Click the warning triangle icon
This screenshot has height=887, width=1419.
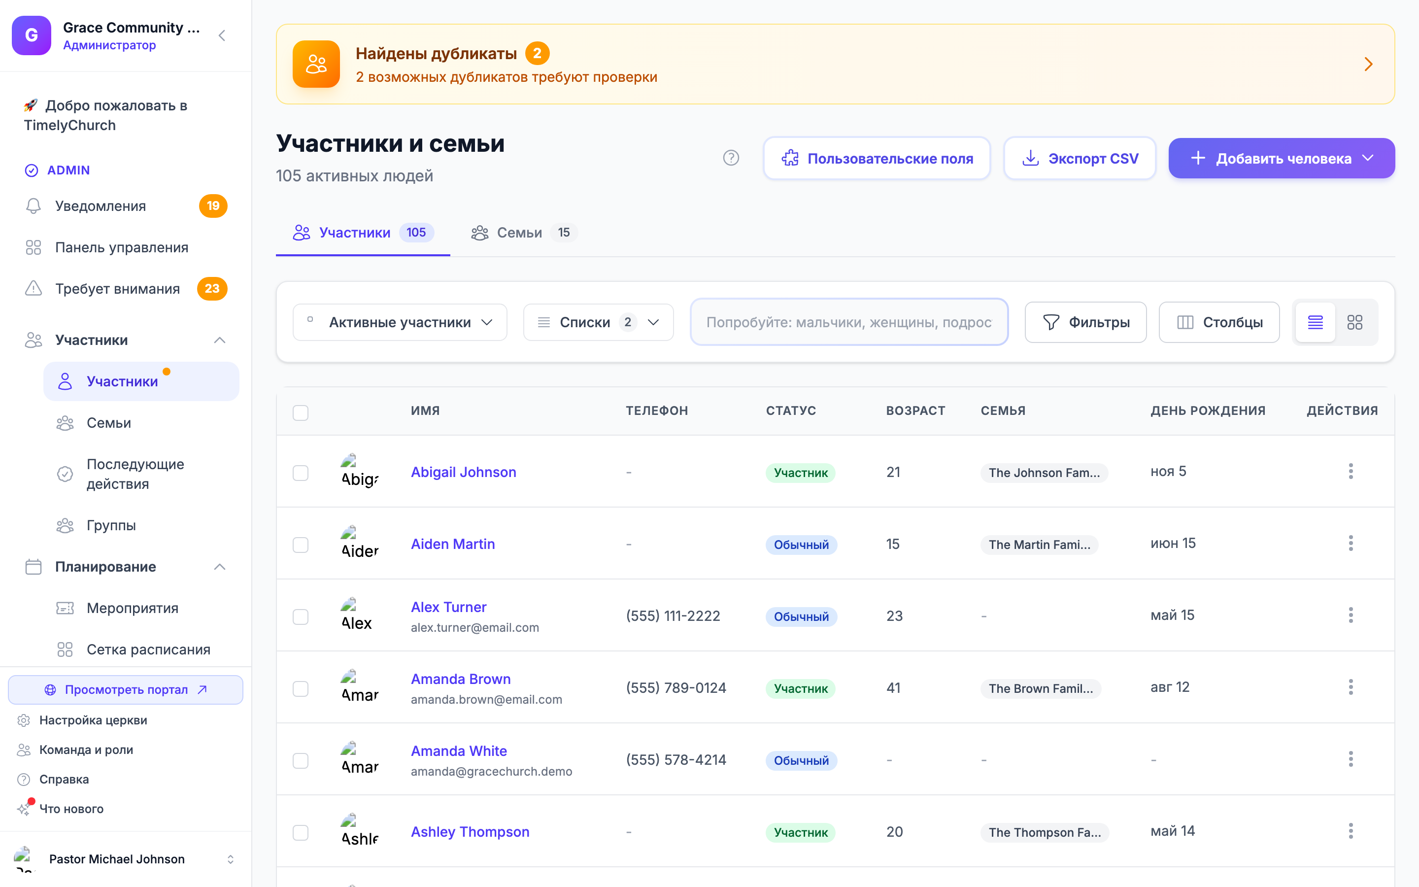[x=34, y=289]
